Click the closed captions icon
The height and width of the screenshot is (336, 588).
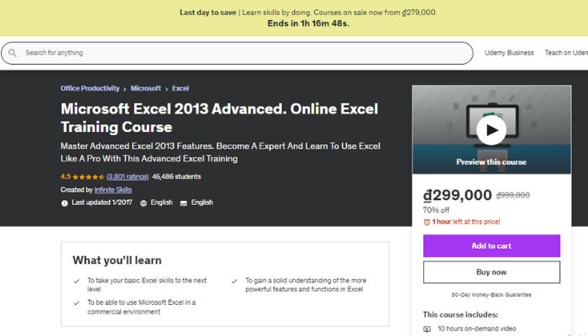183,203
